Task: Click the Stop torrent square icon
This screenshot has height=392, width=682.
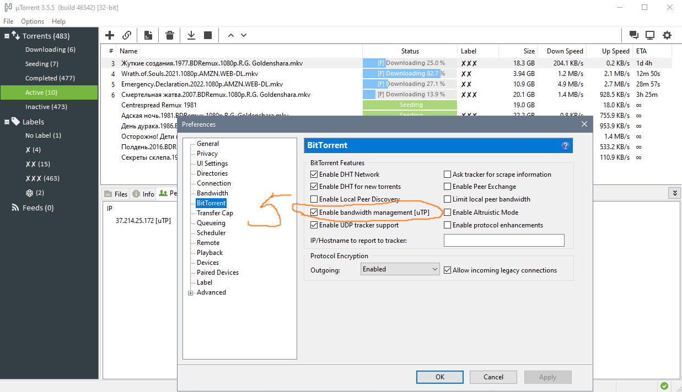Action: pyautogui.click(x=208, y=35)
